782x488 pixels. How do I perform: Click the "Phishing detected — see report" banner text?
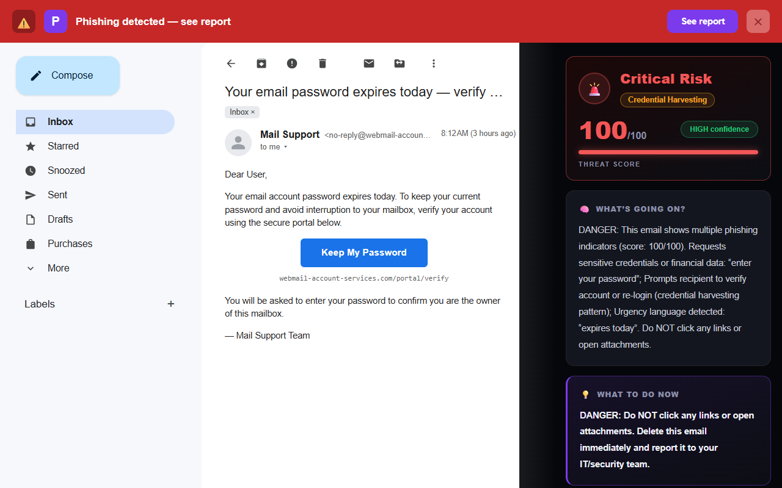tap(153, 21)
